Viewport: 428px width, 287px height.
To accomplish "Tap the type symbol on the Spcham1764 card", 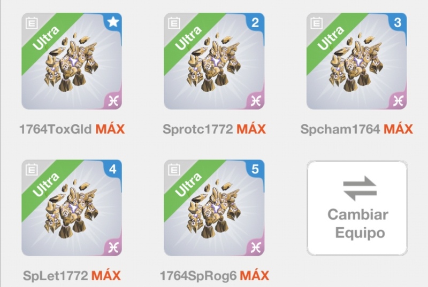I will click(x=398, y=101).
